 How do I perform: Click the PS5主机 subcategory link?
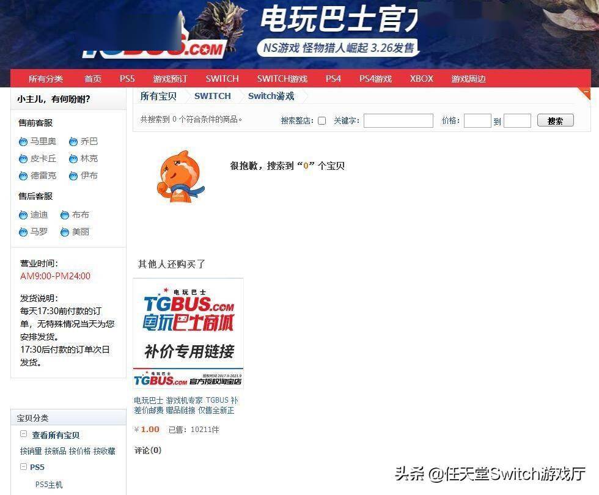pyautogui.click(x=49, y=485)
